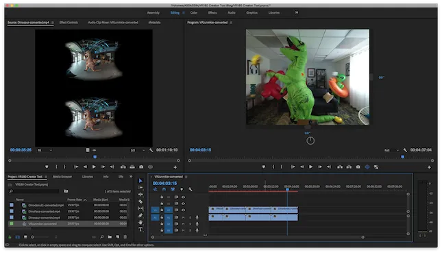
Task: Click Source monitor Insert button
Action: pos(123,167)
